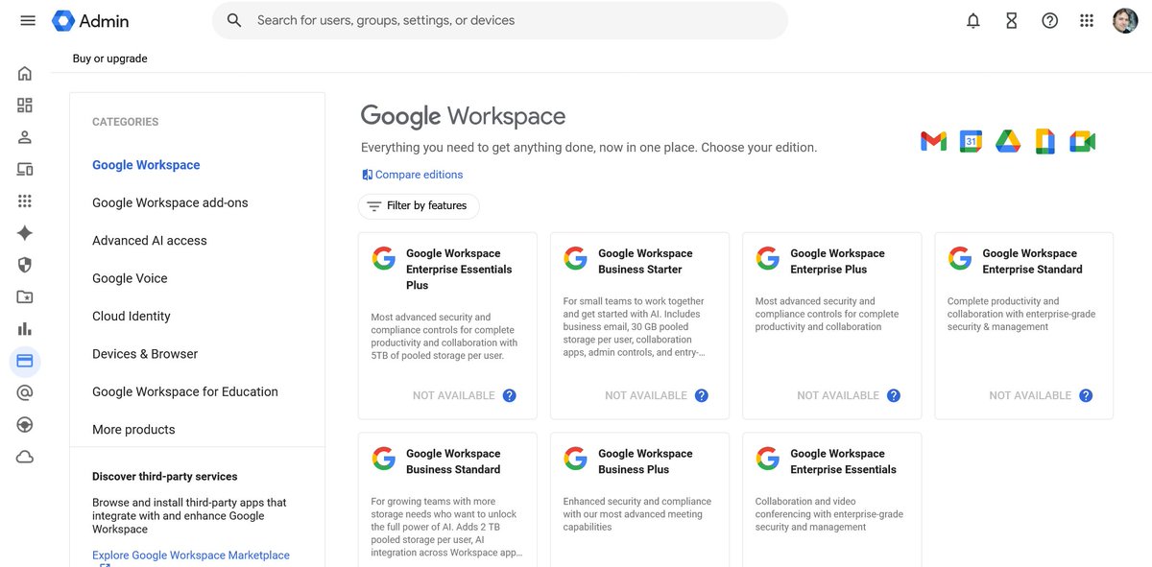The image size is (1152, 567).
Task: Show tasks hourglass panel
Action: [x=1012, y=20]
